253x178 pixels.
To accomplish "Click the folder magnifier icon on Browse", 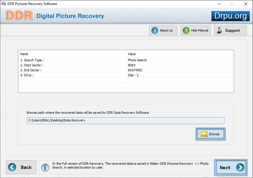I will (203, 134).
